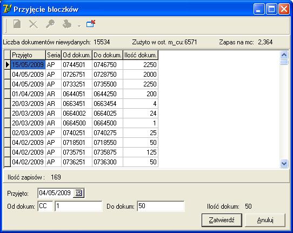Select the date cell 02/03/2009
The image size is (293, 233).
(28, 132)
